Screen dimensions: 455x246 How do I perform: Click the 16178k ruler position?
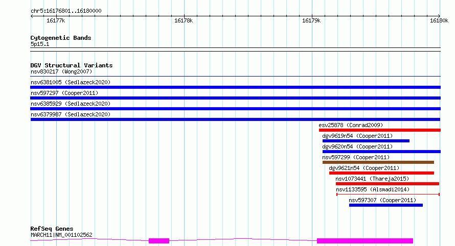click(x=184, y=20)
